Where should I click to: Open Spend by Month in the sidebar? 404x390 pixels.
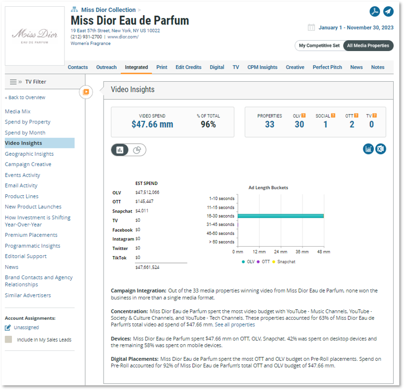25,132
